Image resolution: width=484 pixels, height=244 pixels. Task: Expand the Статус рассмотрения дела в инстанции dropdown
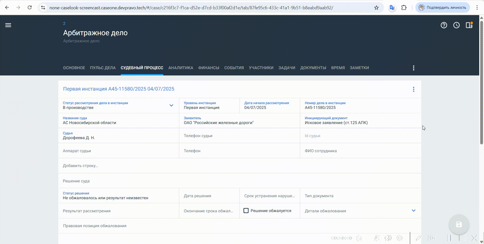click(171, 105)
